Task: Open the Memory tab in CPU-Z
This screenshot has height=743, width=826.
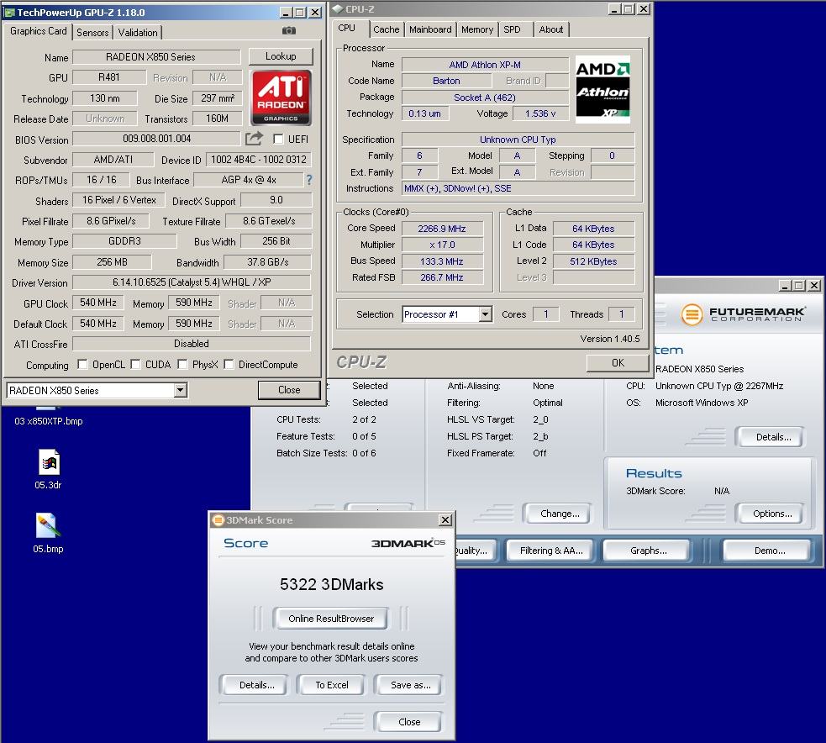Action: pos(477,29)
